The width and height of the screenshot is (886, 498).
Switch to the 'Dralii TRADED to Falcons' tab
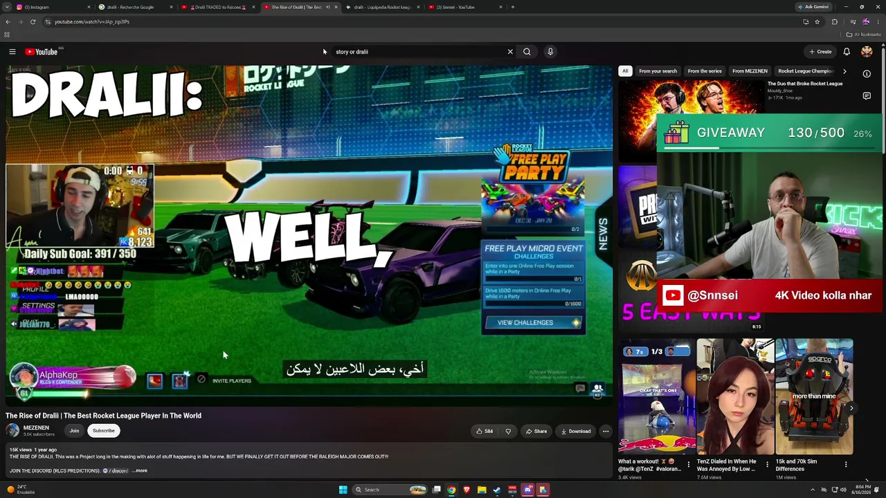[218, 7]
